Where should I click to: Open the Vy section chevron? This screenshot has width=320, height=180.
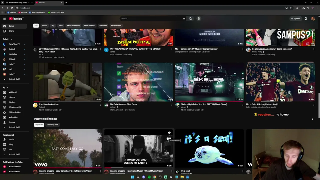(x=7, y=87)
